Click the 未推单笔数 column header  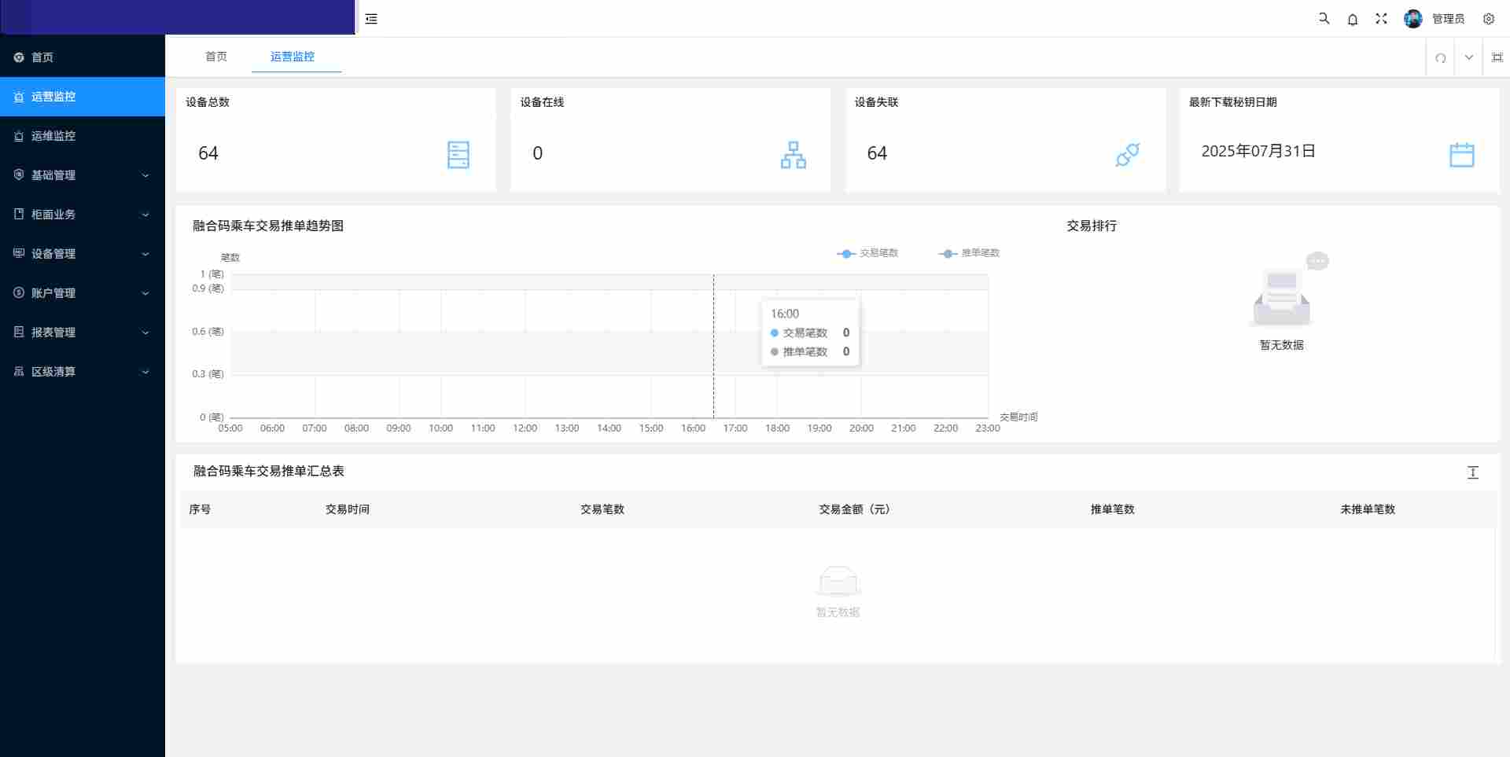pyautogui.click(x=1368, y=509)
